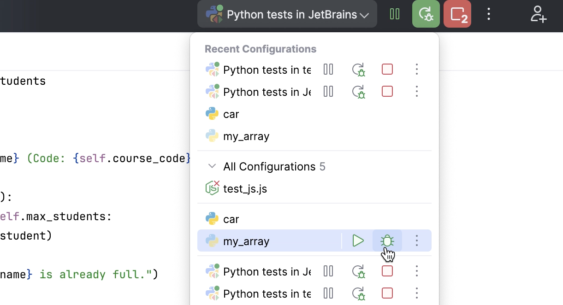Stop running processes with red stop button

point(457,14)
